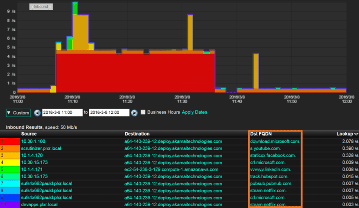Sort by the Source column header
359x208 pixels.
click(x=29, y=134)
